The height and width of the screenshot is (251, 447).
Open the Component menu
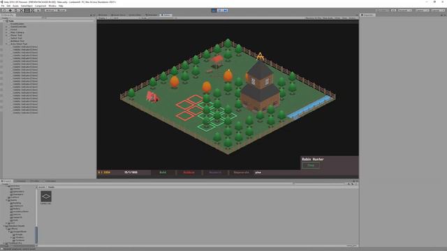(41, 6)
